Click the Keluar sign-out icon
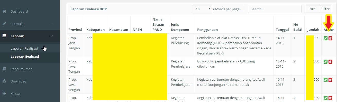This screenshot has height=102, width=337. coord(4,94)
